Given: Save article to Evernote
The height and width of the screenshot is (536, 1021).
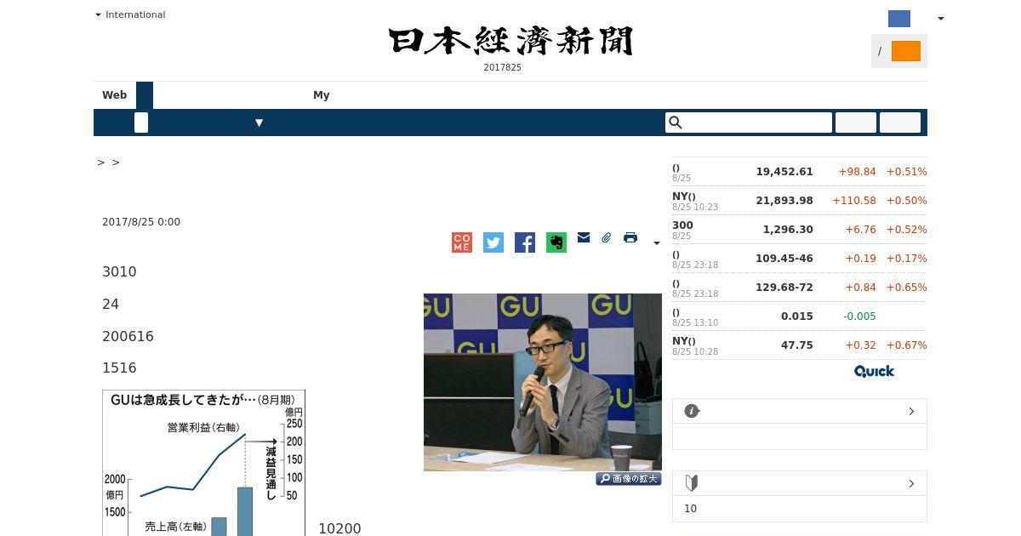Looking at the screenshot, I should tap(556, 242).
